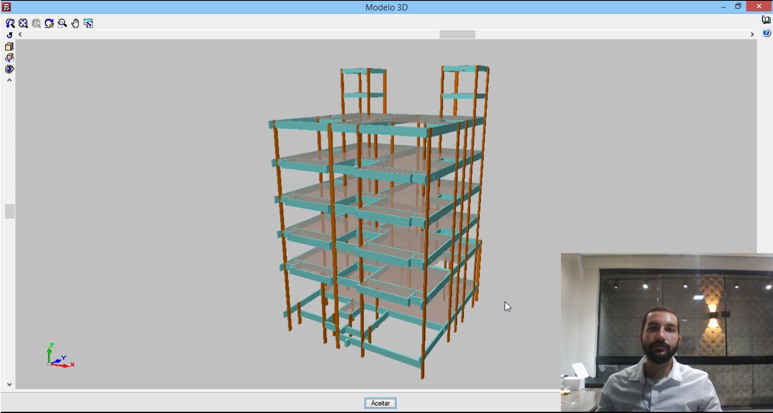Click the vertical scrollbar up arrow
The height and width of the screenshot is (413, 773).
(x=9, y=80)
